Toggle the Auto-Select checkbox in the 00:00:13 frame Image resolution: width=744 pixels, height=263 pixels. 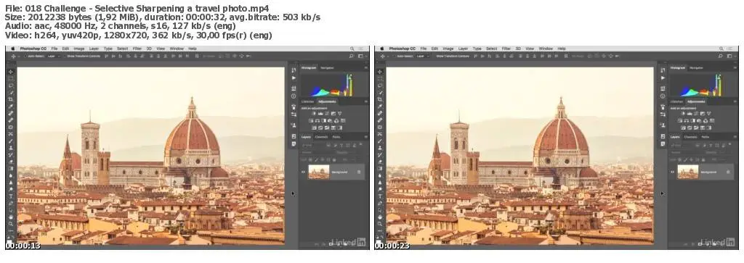[25, 56]
